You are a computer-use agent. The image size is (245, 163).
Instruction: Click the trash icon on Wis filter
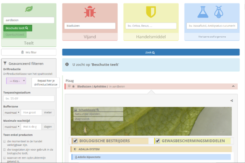[23, 52]
